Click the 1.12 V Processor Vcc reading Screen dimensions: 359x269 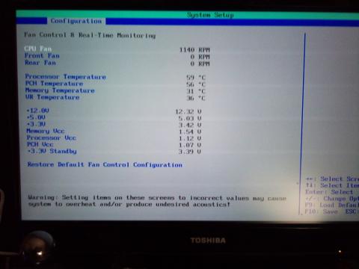click(190, 138)
